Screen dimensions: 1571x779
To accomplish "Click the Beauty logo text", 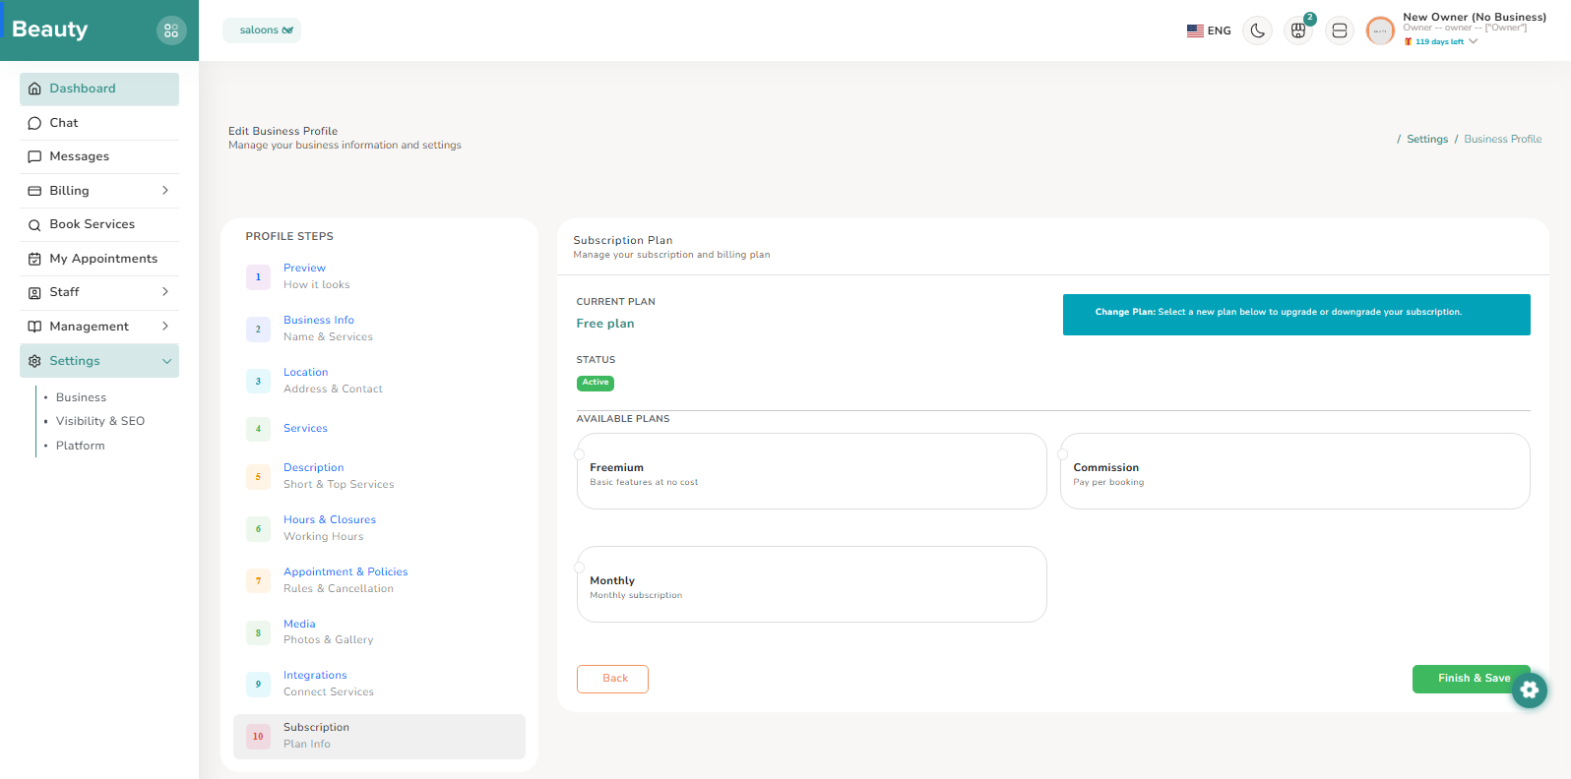I will click(49, 30).
